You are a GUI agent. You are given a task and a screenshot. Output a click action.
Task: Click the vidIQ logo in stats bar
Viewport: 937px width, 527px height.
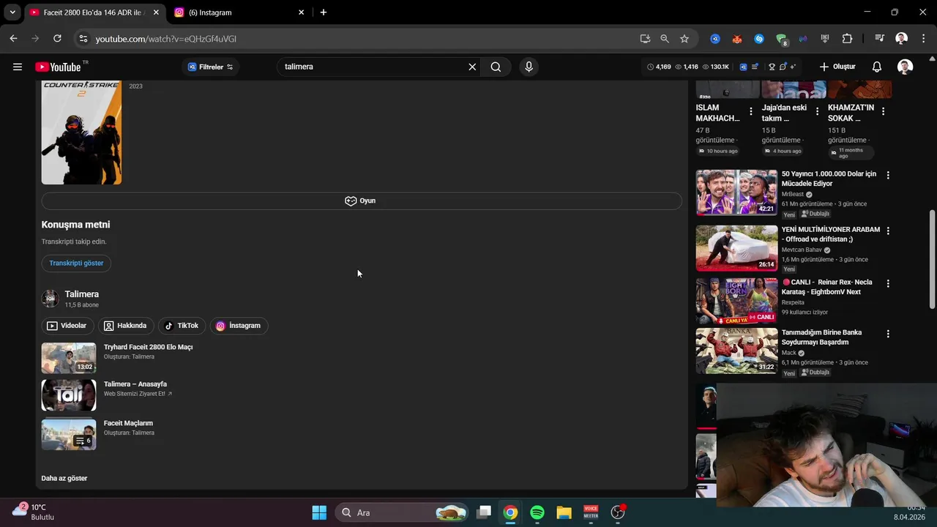pyautogui.click(x=743, y=67)
